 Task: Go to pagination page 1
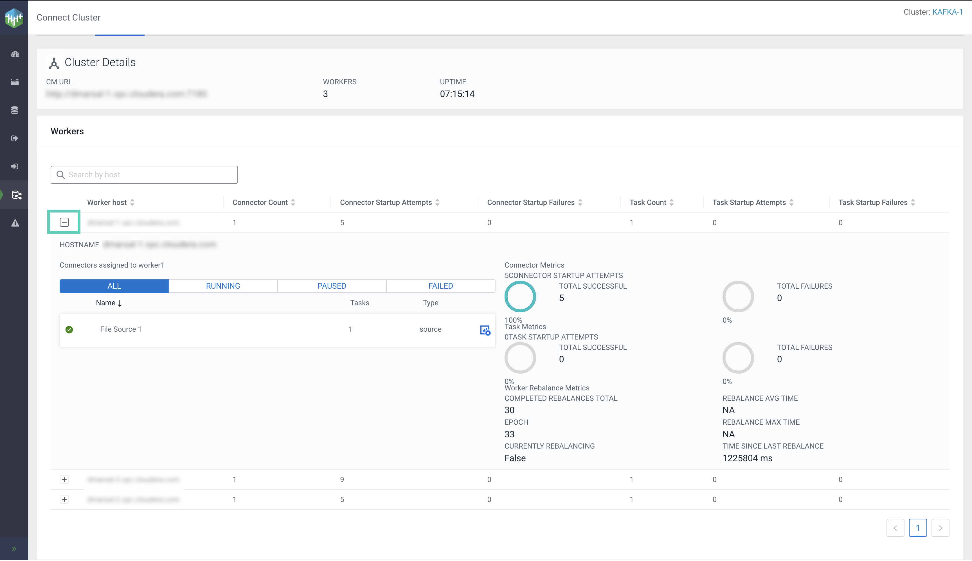917,528
